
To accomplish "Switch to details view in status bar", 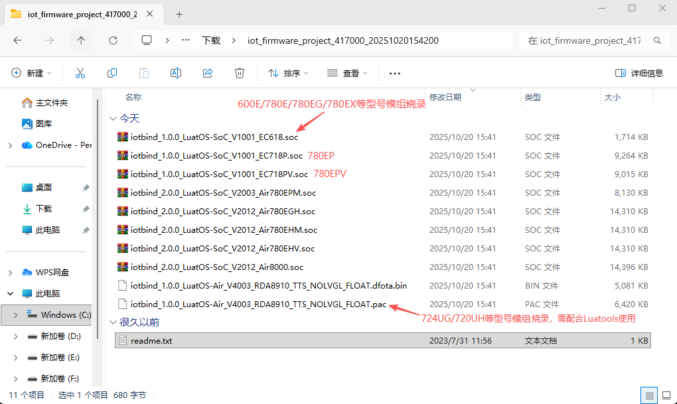I will [650, 395].
